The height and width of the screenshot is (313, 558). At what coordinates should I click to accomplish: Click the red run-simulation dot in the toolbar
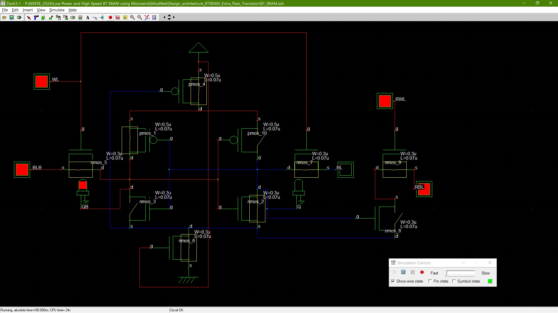pos(110,17)
